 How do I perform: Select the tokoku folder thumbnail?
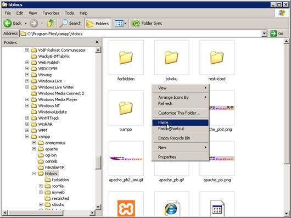click(171, 58)
